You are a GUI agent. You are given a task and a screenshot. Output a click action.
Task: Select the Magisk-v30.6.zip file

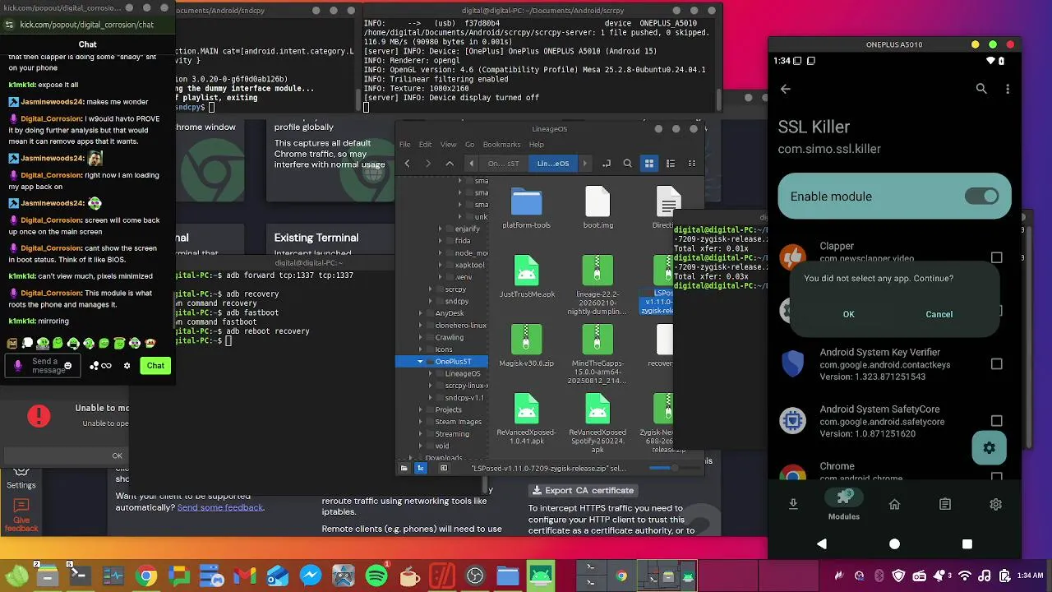tap(527, 345)
